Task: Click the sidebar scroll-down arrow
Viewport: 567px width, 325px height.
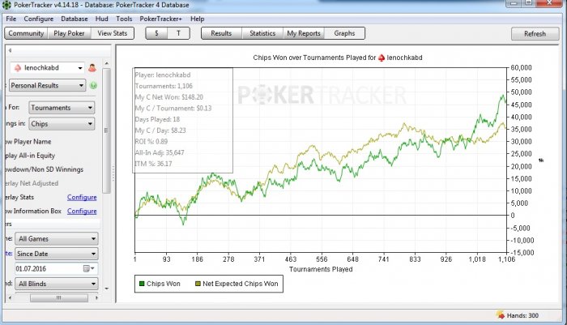Action: (x=107, y=289)
